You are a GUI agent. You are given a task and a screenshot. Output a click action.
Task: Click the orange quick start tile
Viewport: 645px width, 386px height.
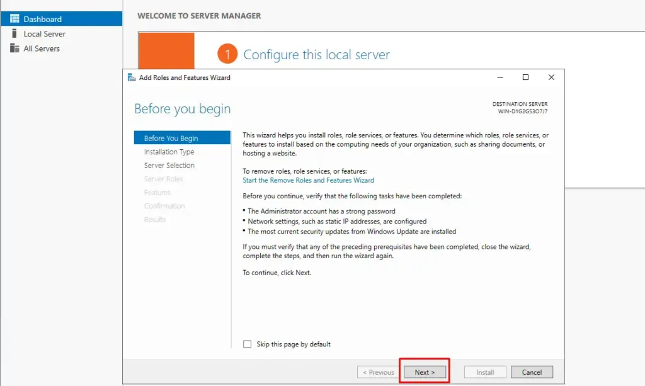(x=166, y=50)
